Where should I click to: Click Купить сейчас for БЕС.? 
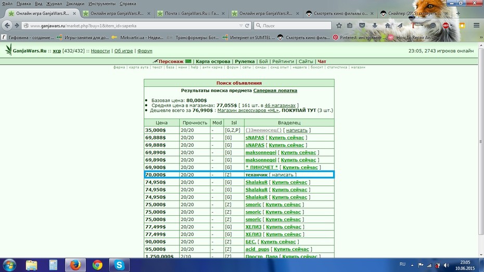(278, 242)
